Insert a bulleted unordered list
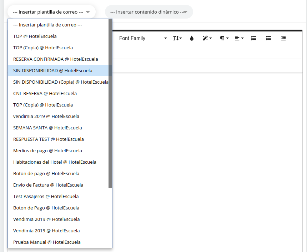 point(268,38)
